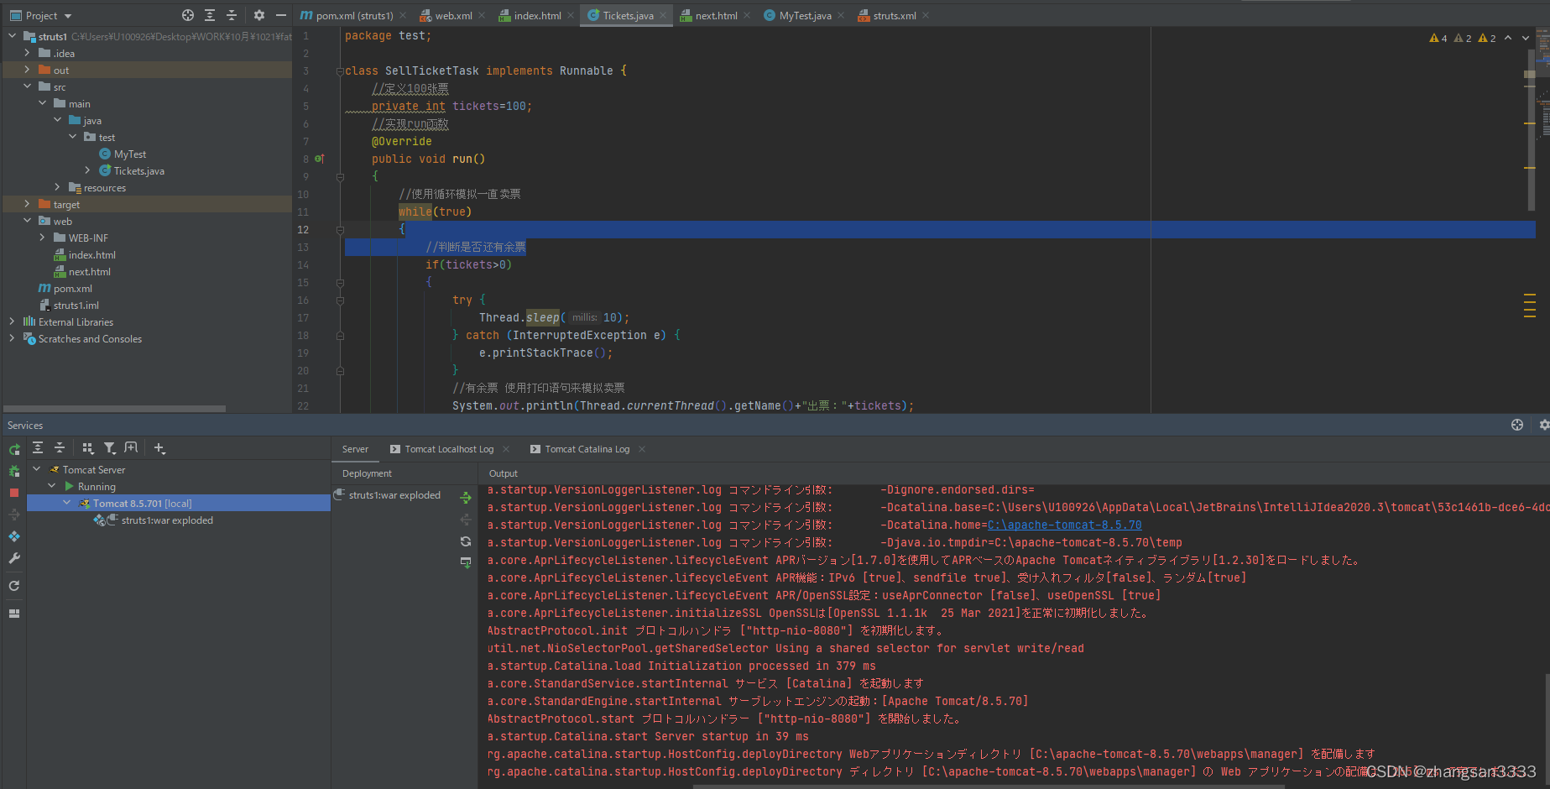Expand External Libraries
The image size is (1550, 789).
[x=12, y=321]
